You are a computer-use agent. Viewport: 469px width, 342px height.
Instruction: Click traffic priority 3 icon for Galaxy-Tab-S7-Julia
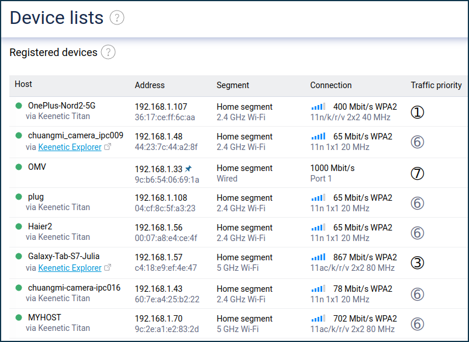418,263
